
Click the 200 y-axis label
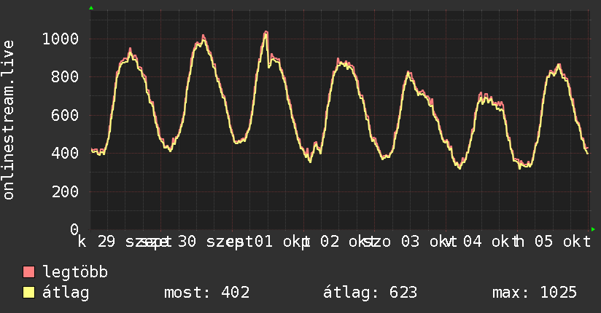[65, 191]
